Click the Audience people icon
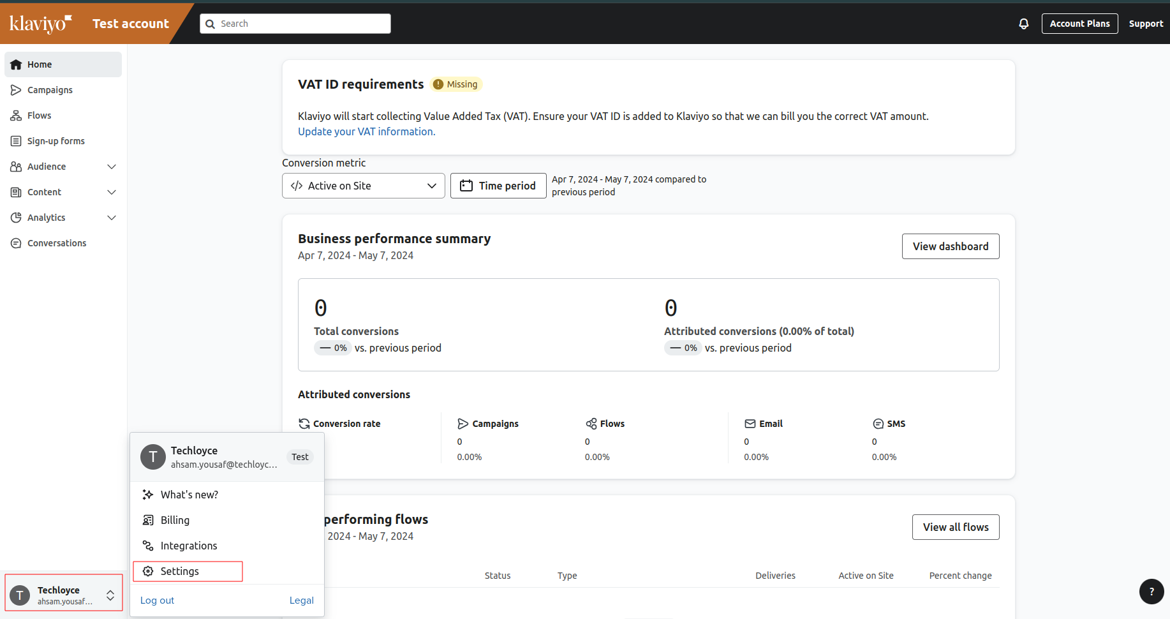1170x619 pixels. [16, 167]
